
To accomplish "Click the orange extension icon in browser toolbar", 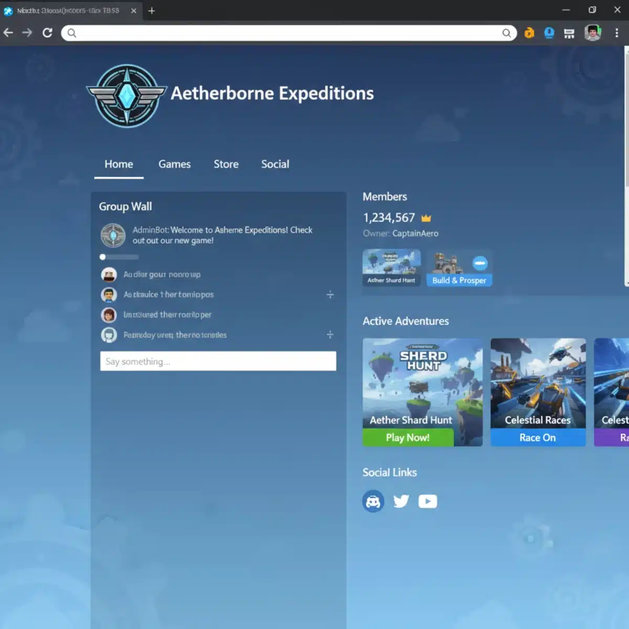I will coord(529,32).
